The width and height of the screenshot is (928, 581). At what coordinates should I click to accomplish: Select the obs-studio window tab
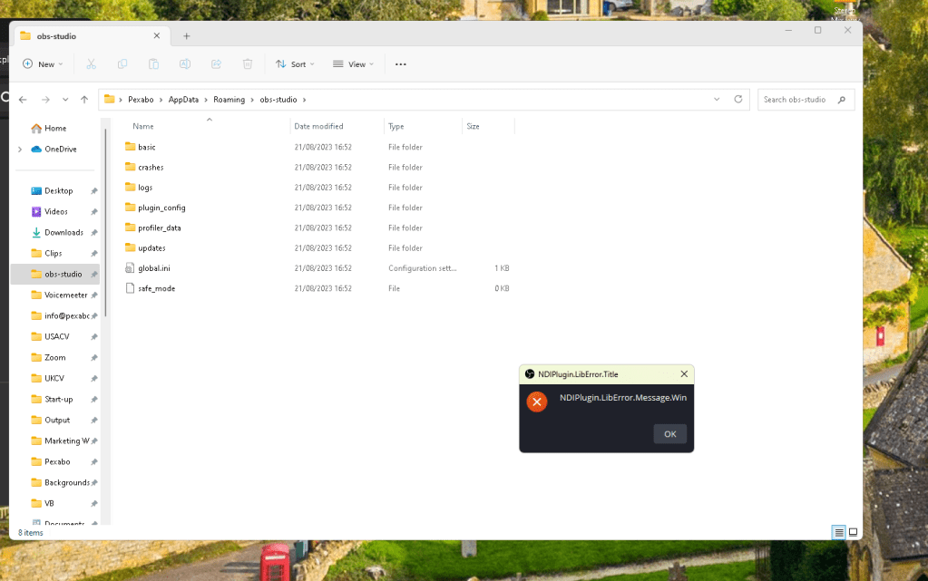tap(92, 36)
